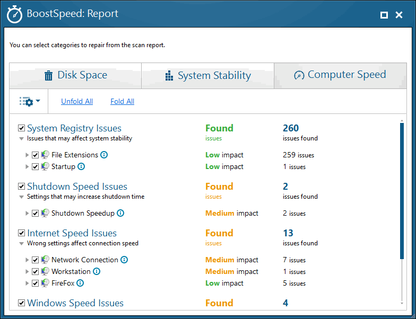Select the Computer Speed tab
This screenshot has width=416, height=319.
point(340,75)
